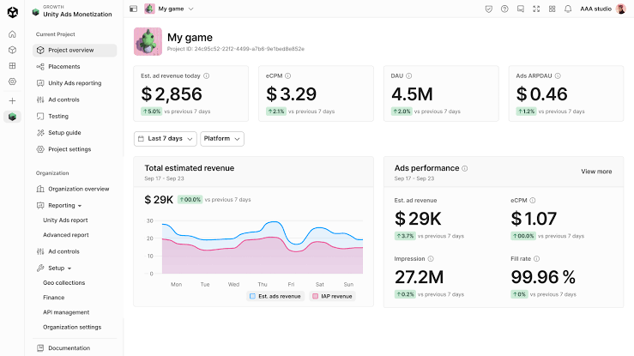Select Placements in the sidebar

point(63,67)
